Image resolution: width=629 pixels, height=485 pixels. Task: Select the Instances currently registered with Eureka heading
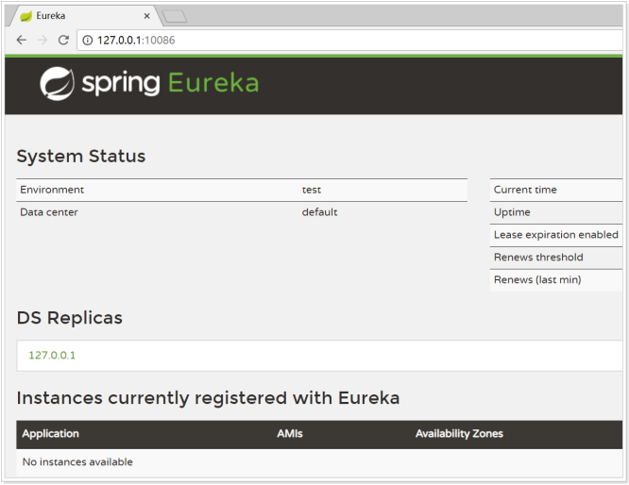(x=208, y=398)
